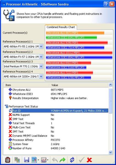Click the hourglass System Timer icon
The image size is (116, 165).
10,144
